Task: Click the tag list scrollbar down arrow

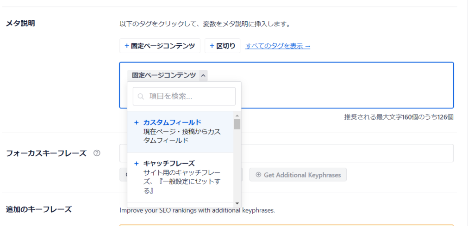Action: coord(237,203)
